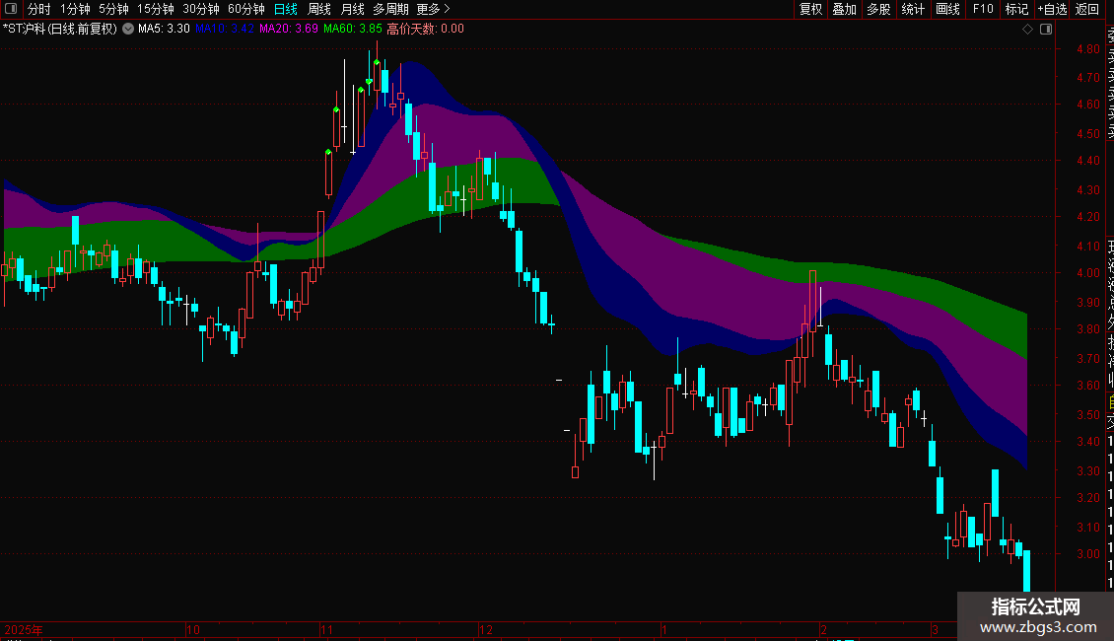Image resolution: width=1114 pixels, height=641 pixels.
Task: Click the month 1 time axis marker
Action: pyautogui.click(x=663, y=629)
